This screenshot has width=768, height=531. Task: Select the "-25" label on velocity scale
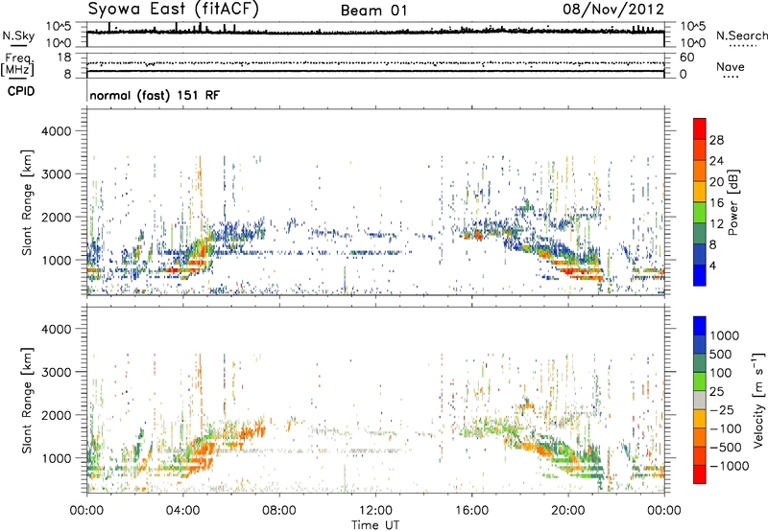coord(722,410)
